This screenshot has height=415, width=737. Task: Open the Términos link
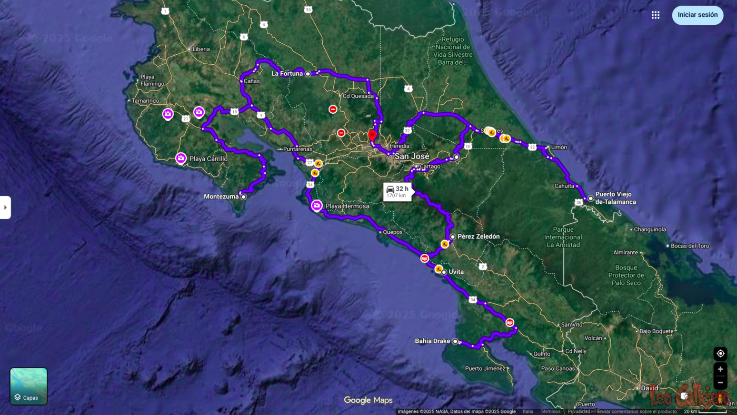point(550,411)
